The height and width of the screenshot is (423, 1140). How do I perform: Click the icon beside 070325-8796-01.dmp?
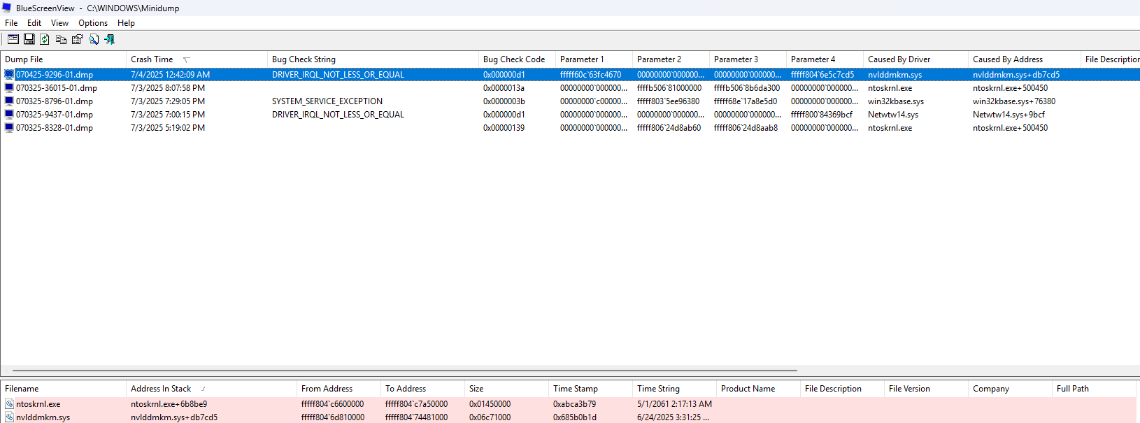pyautogui.click(x=9, y=101)
